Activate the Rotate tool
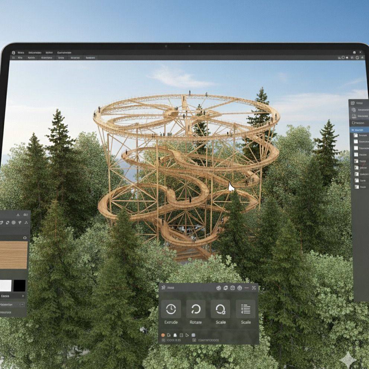The height and width of the screenshot is (369, 369). tap(196, 309)
